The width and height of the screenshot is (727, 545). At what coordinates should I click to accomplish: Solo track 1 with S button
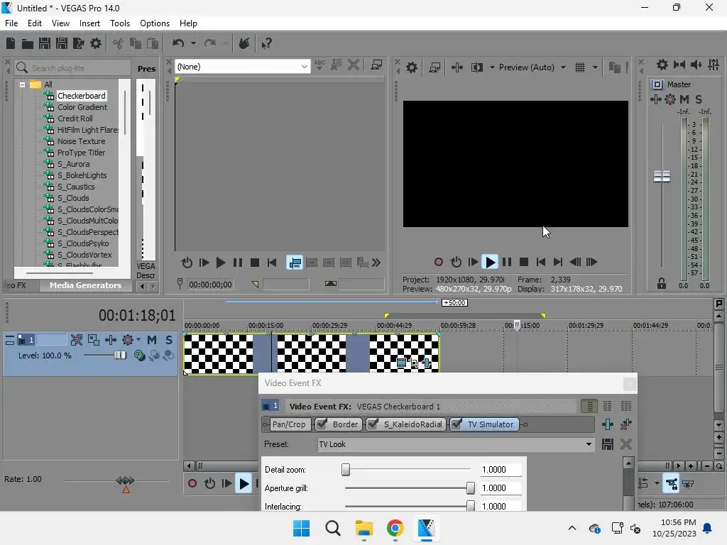pos(169,340)
